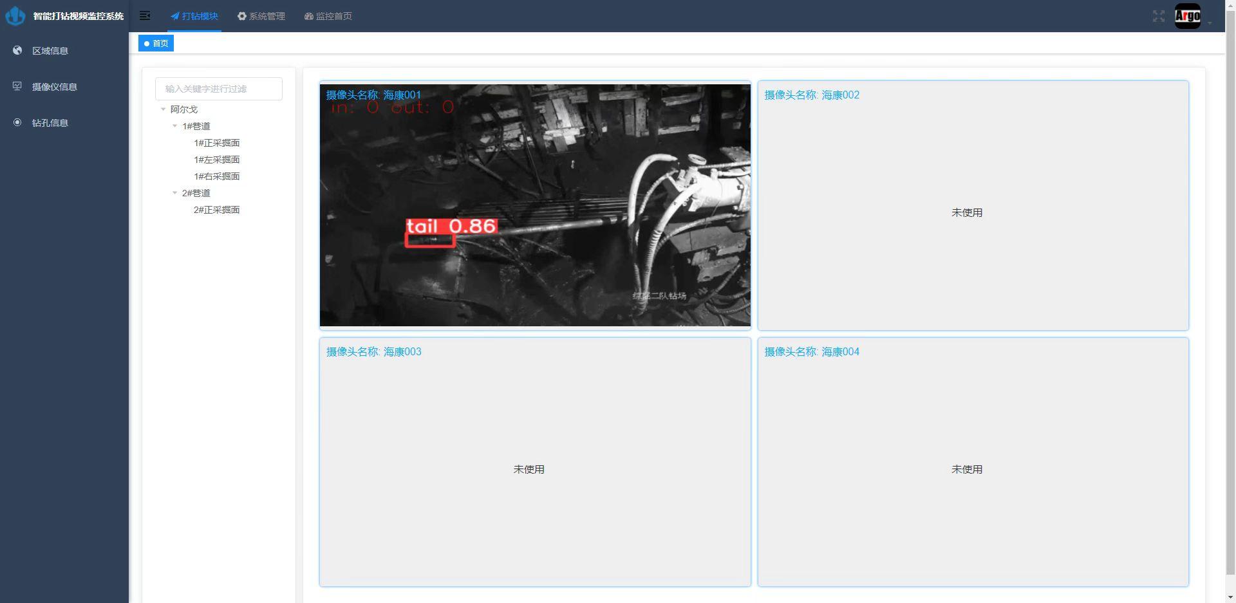The width and height of the screenshot is (1236, 603).
Task: Collapse the 1#巷道 tree node
Action: point(175,126)
